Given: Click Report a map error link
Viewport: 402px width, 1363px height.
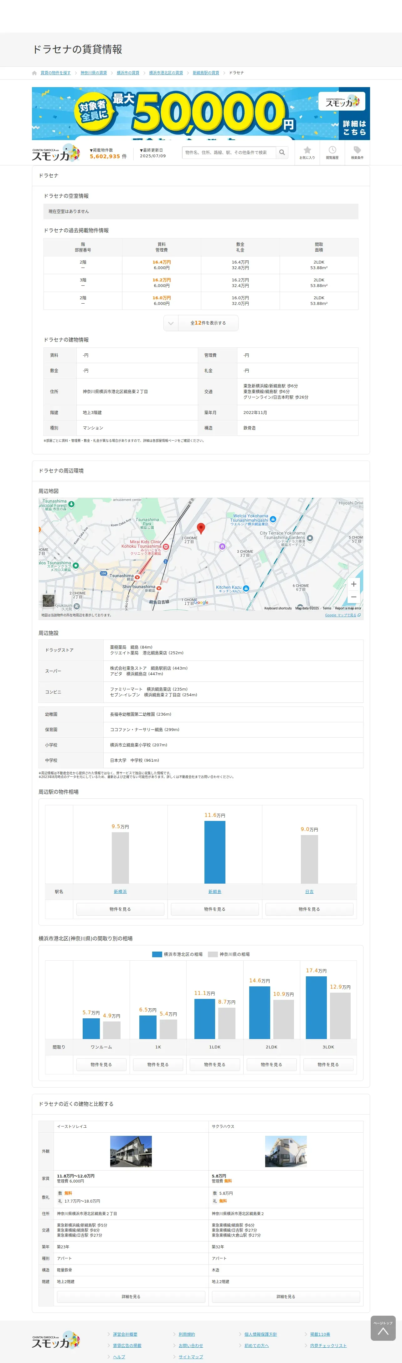Looking at the screenshot, I should coord(348,608).
